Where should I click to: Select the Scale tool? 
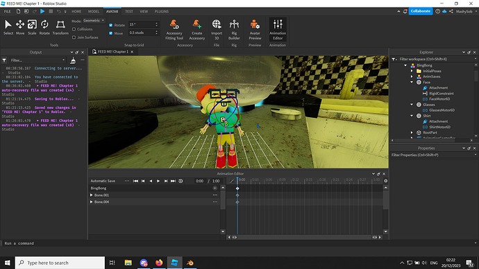pyautogui.click(x=32, y=28)
